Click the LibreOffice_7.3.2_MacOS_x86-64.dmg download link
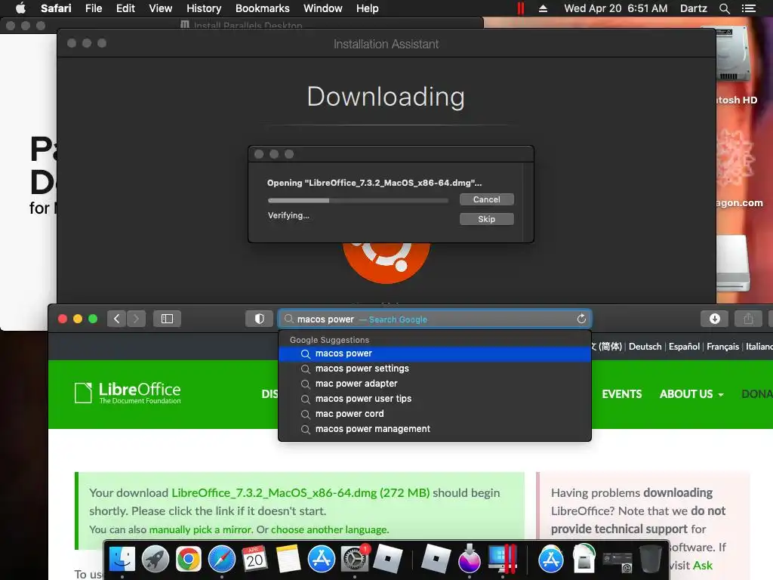Viewport: 773px width, 580px height. click(x=300, y=492)
